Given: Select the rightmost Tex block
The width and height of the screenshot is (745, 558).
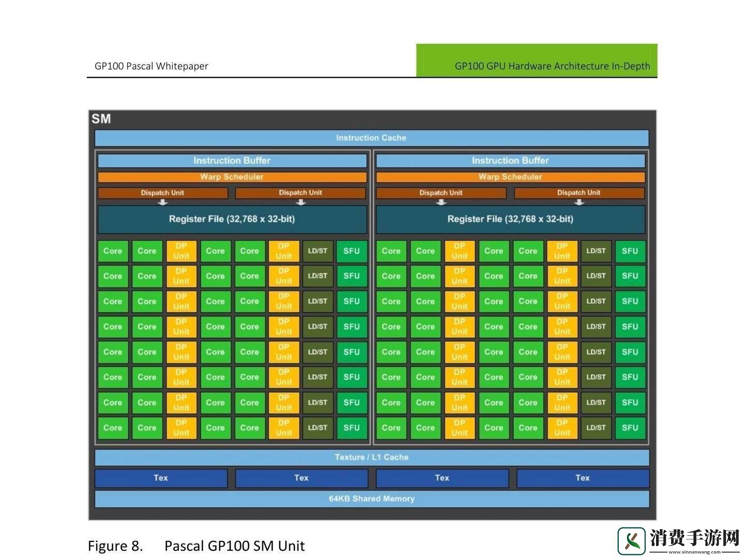Looking at the screenshot, I should click(x=583, y=478).
